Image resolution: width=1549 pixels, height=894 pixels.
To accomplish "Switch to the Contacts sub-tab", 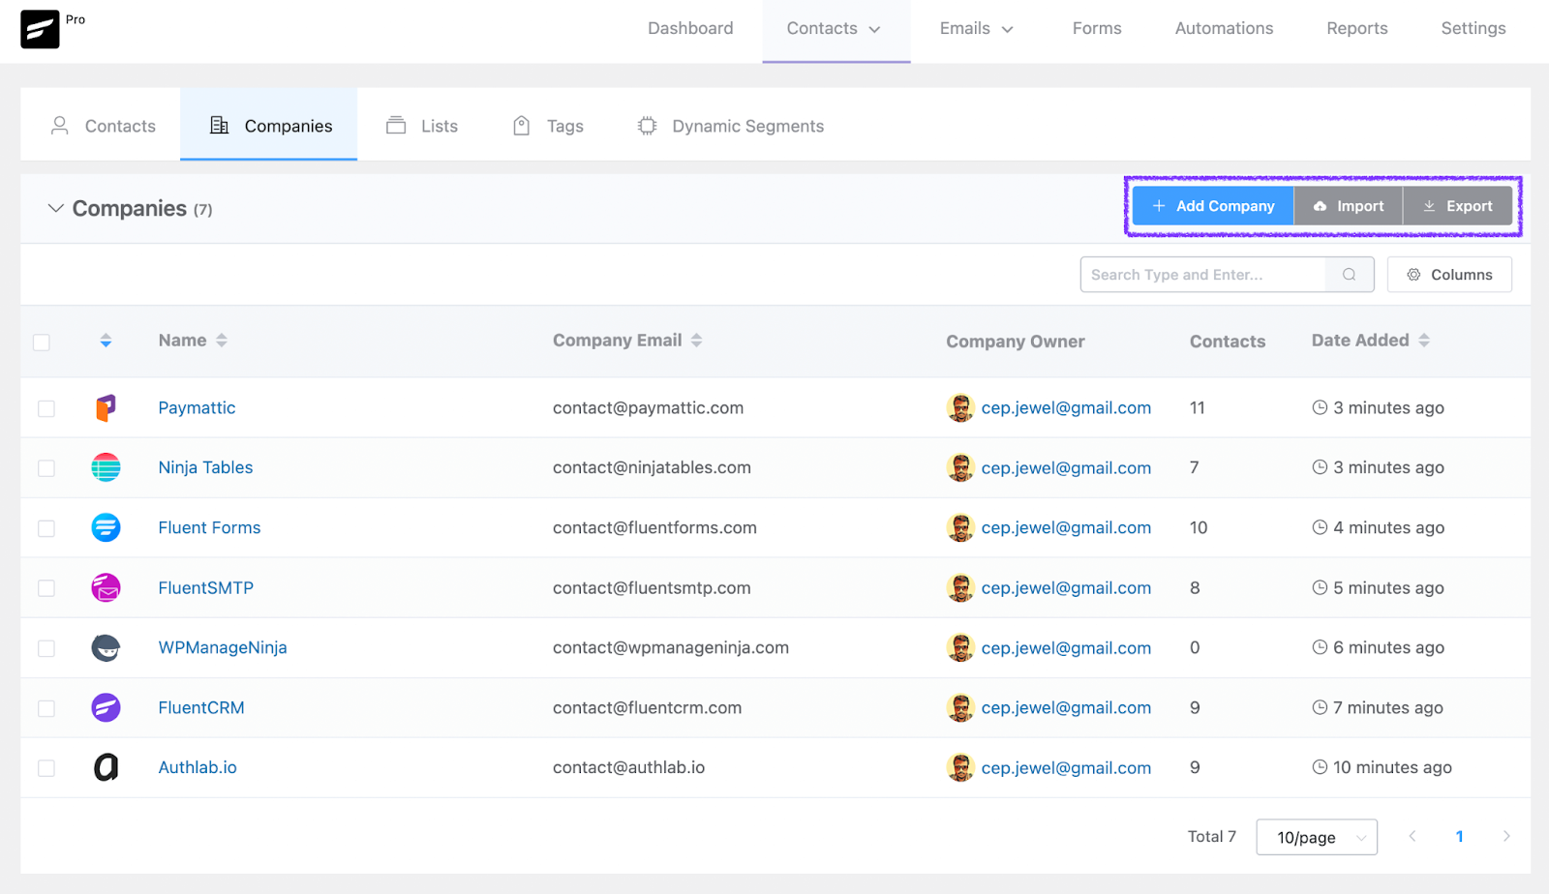I will pyautogui.click(x=103, y=126).
